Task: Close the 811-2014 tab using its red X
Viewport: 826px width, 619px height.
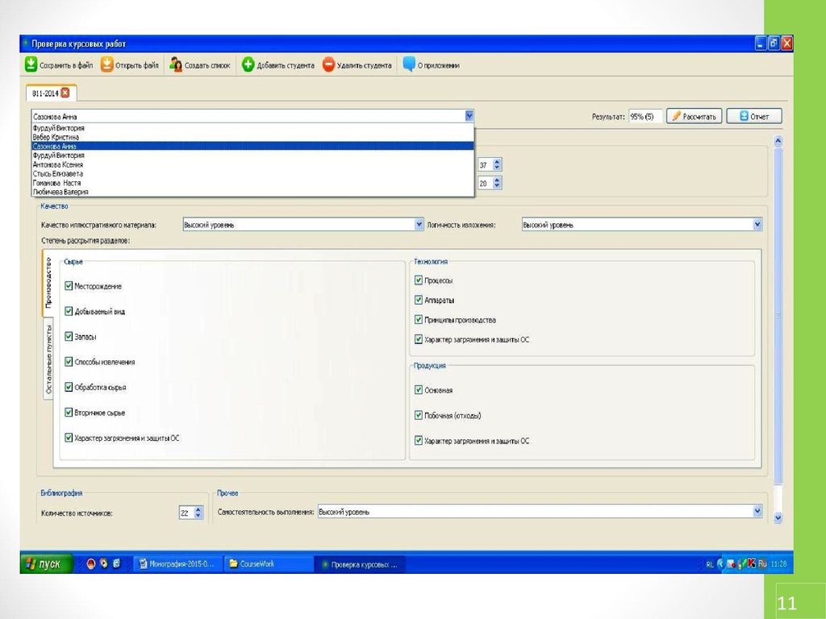Action: coord(65,93)
